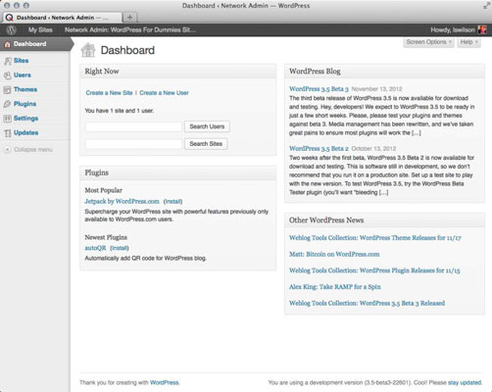This screenshot has height=392, width=492.
Task: Open the Settings menu item
Action: point(25,119)
